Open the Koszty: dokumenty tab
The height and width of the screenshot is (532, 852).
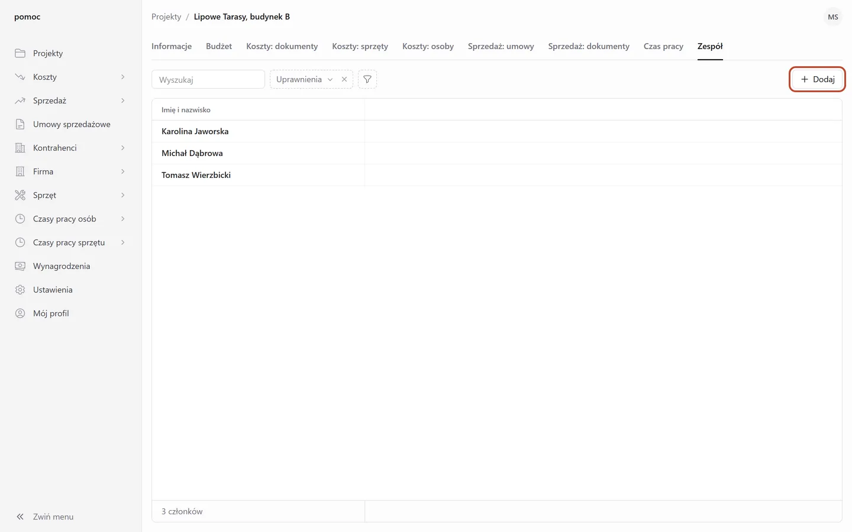(282, 46)
